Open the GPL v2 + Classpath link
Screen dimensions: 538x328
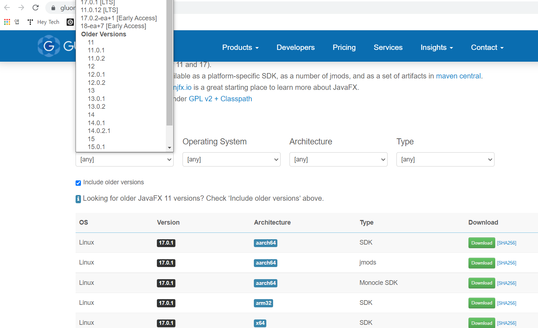[x=220, y=99]
